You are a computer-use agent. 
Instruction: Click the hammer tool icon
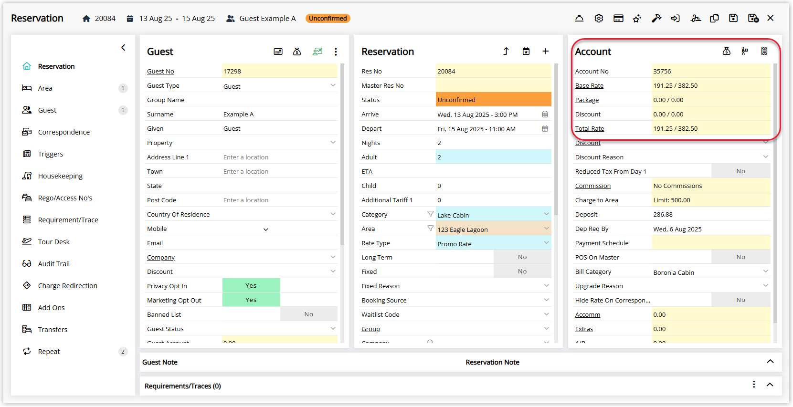[656, 18]
